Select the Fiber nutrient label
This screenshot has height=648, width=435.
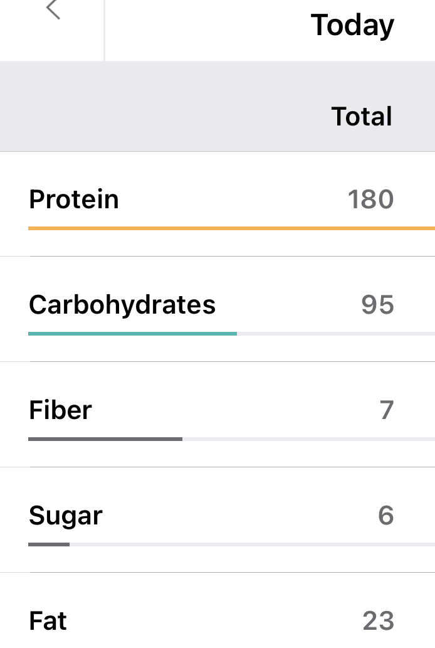tap(60, 410)
